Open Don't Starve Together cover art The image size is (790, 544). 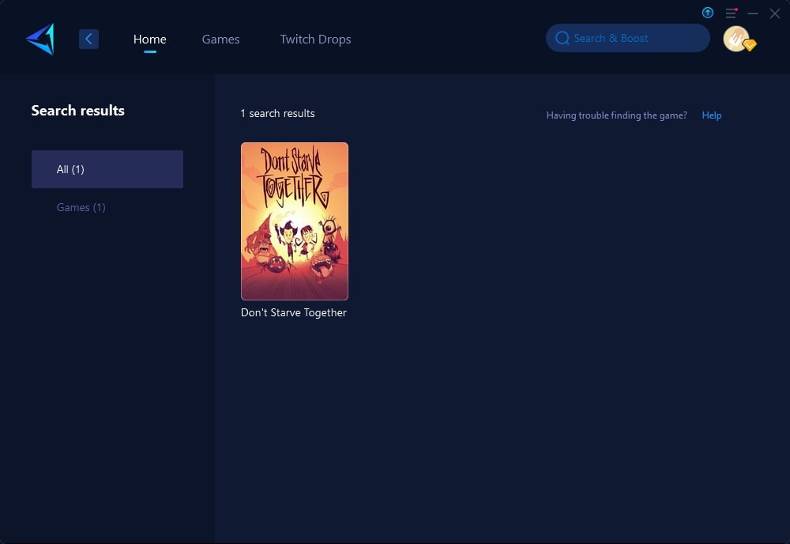[295, 221]
